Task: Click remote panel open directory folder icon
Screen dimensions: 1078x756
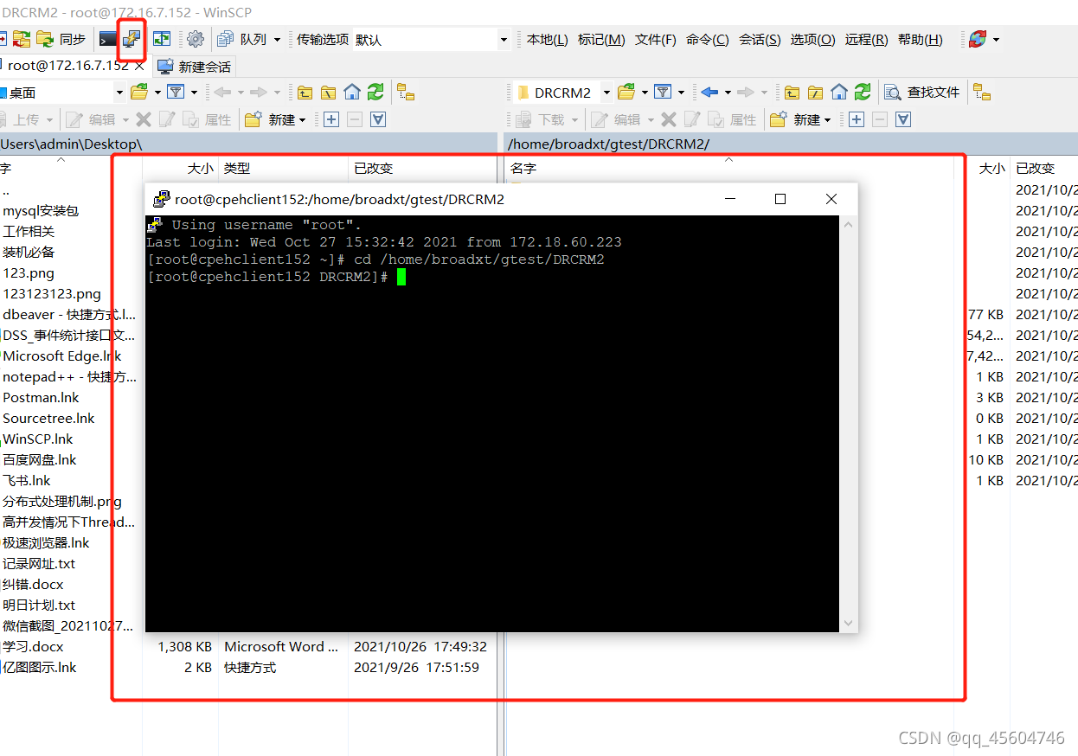Action: click(626, 92)
